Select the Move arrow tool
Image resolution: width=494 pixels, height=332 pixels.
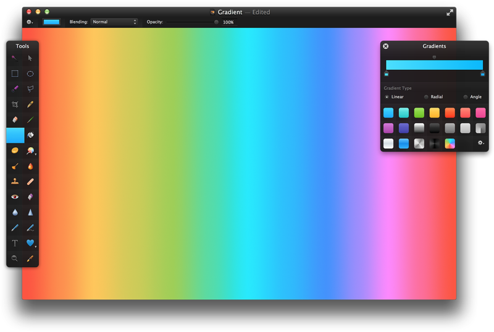[x=30, y=58]
